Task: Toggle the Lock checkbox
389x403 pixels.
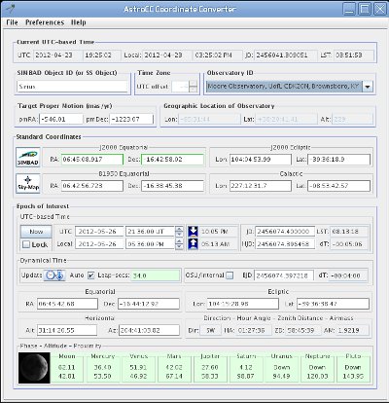Action: coord(26,244)
